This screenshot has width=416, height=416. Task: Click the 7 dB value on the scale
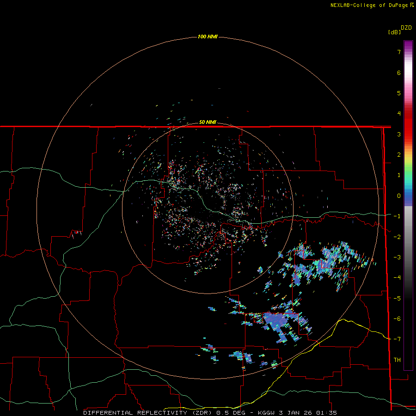pos(399,52)
